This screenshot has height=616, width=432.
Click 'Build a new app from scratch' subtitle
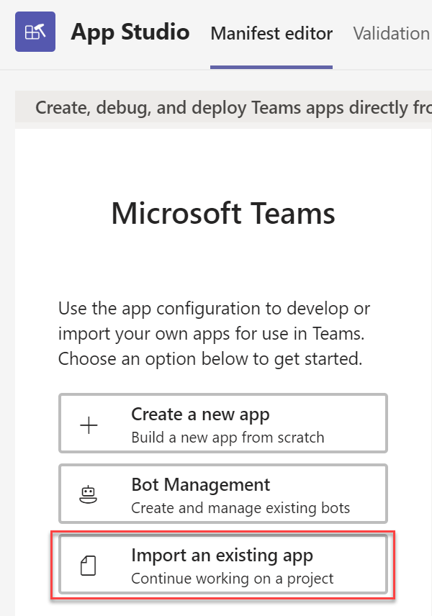click(228, 437)
